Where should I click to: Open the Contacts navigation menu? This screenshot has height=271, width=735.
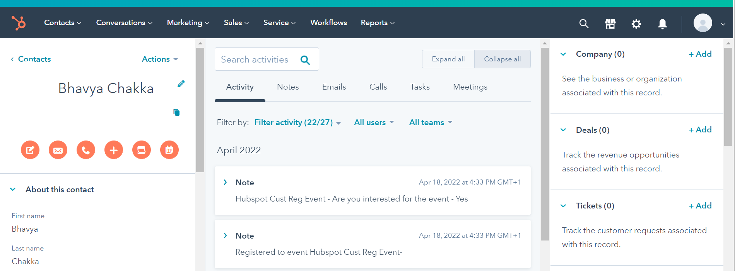click(x=63, y=23)
